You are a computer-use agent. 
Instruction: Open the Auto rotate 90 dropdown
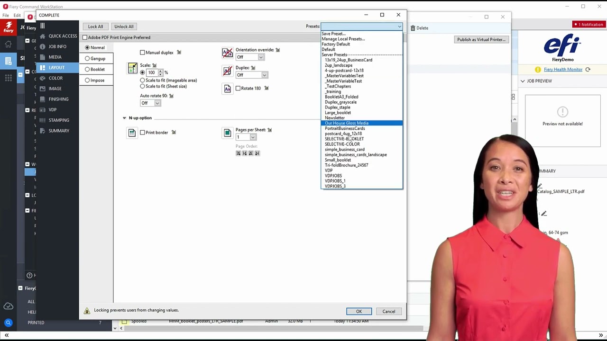click(x=150, y=103)
